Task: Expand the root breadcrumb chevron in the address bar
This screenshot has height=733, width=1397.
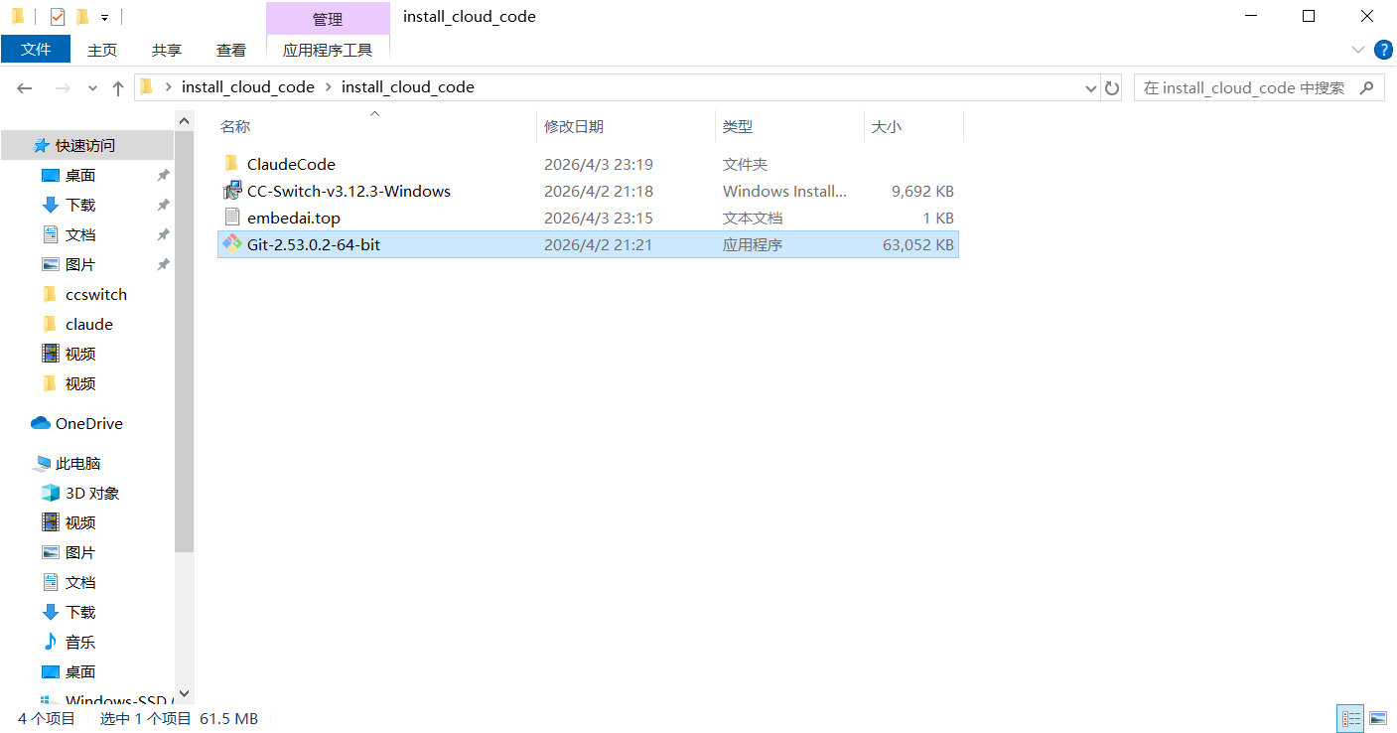Action: click(169, 87)
